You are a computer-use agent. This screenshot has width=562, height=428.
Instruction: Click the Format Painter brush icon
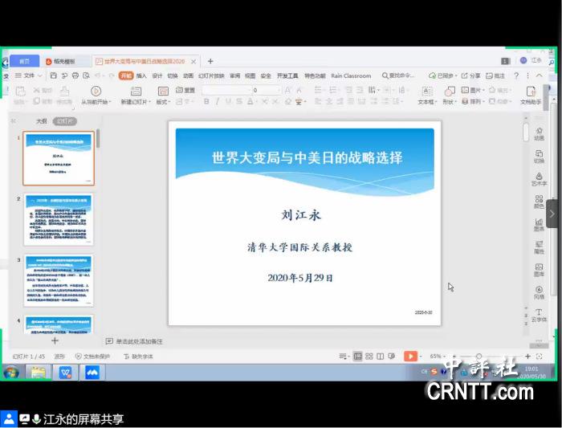pos(64,92)
